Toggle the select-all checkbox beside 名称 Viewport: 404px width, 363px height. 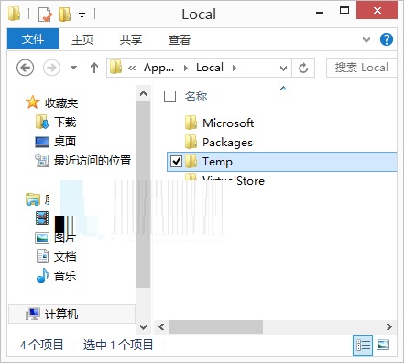(x=169, y=96)
